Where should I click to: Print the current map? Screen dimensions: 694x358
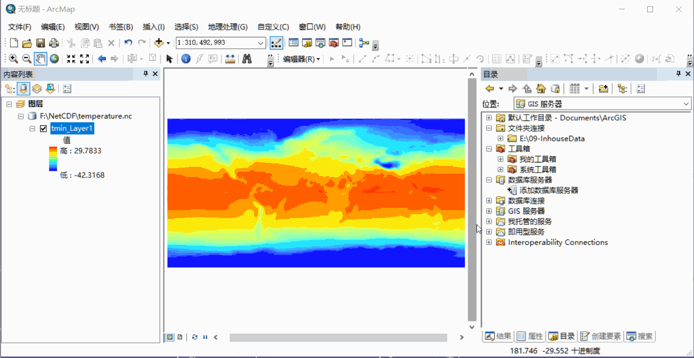[54, 43]
